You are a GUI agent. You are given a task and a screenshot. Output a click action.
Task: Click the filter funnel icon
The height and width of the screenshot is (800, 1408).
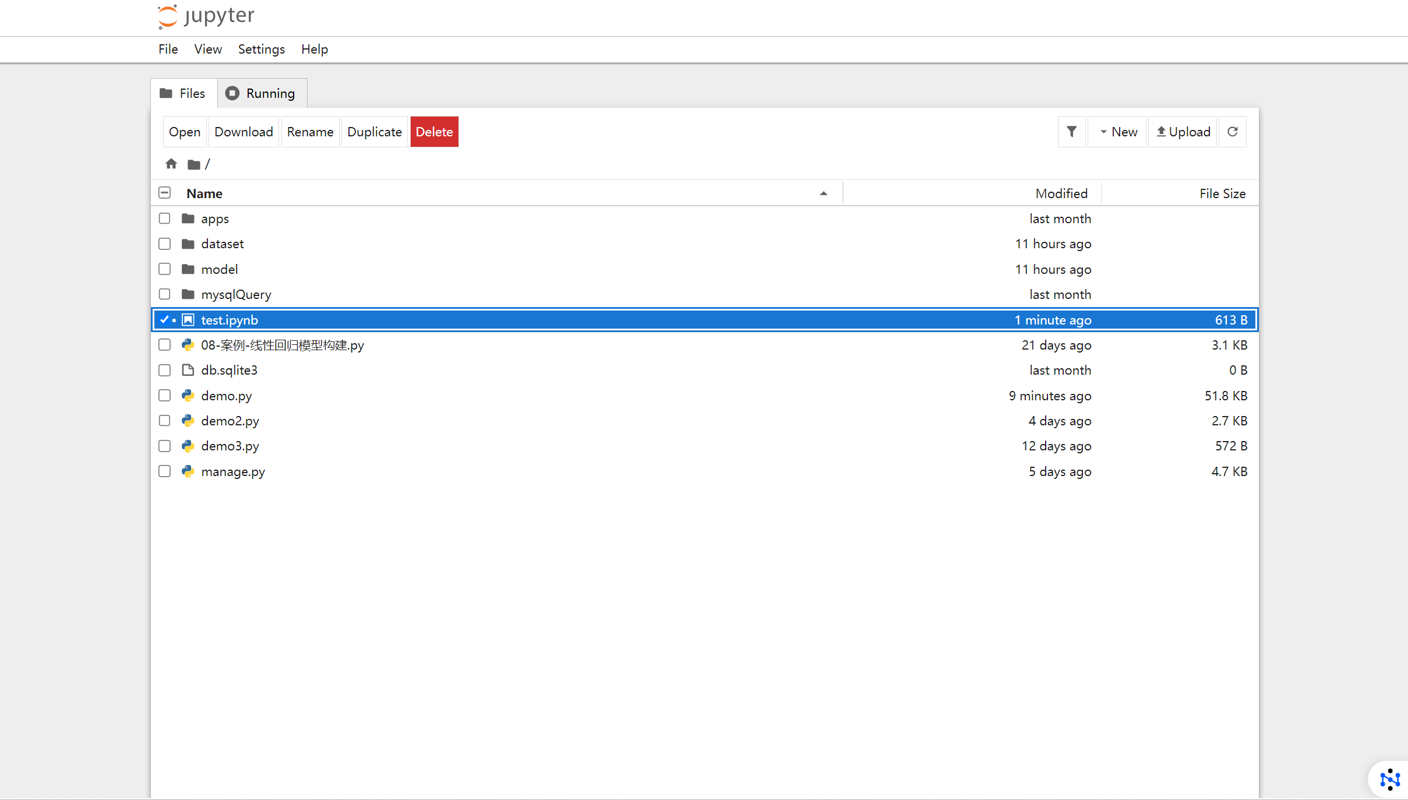click(1071, 132)
